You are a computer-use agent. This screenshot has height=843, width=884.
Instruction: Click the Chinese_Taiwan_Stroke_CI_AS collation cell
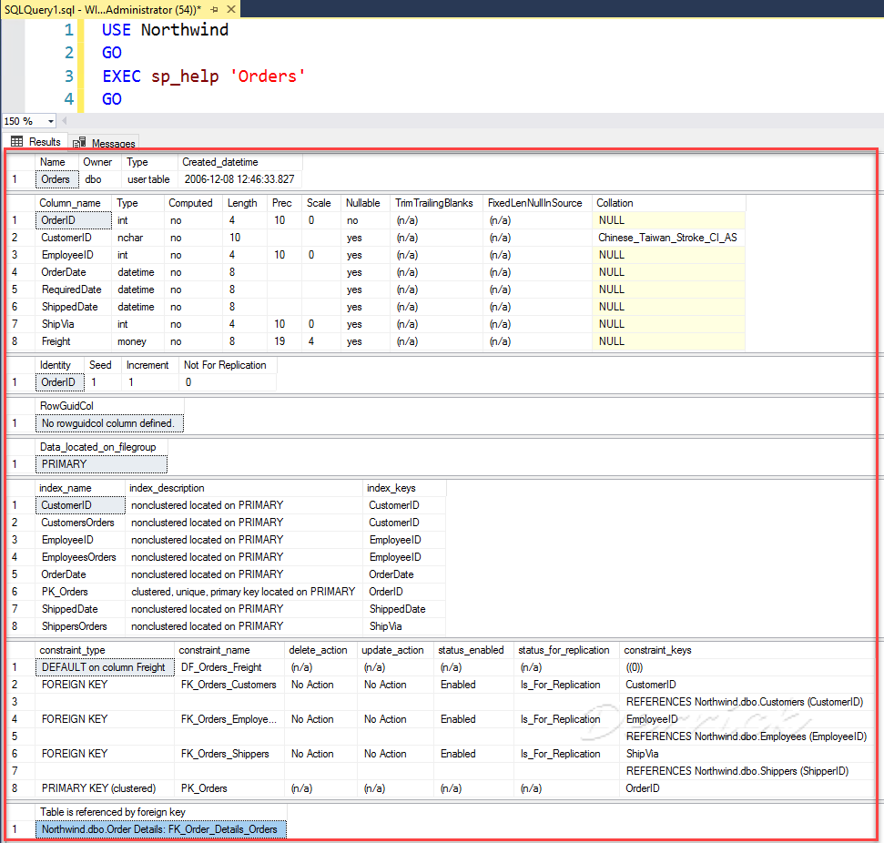[x=667, y=237]
